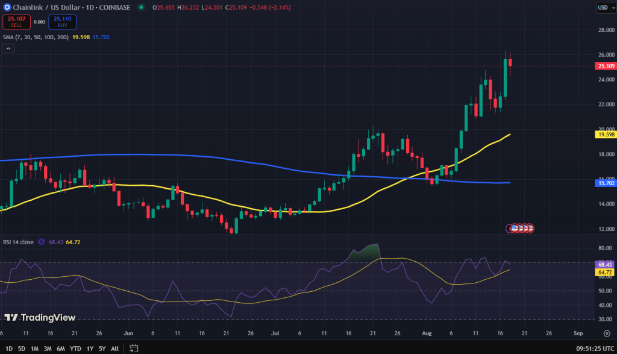The image size is (617, 354).
Task: Click the SMA indicator legend label
Action: (36, 37)
